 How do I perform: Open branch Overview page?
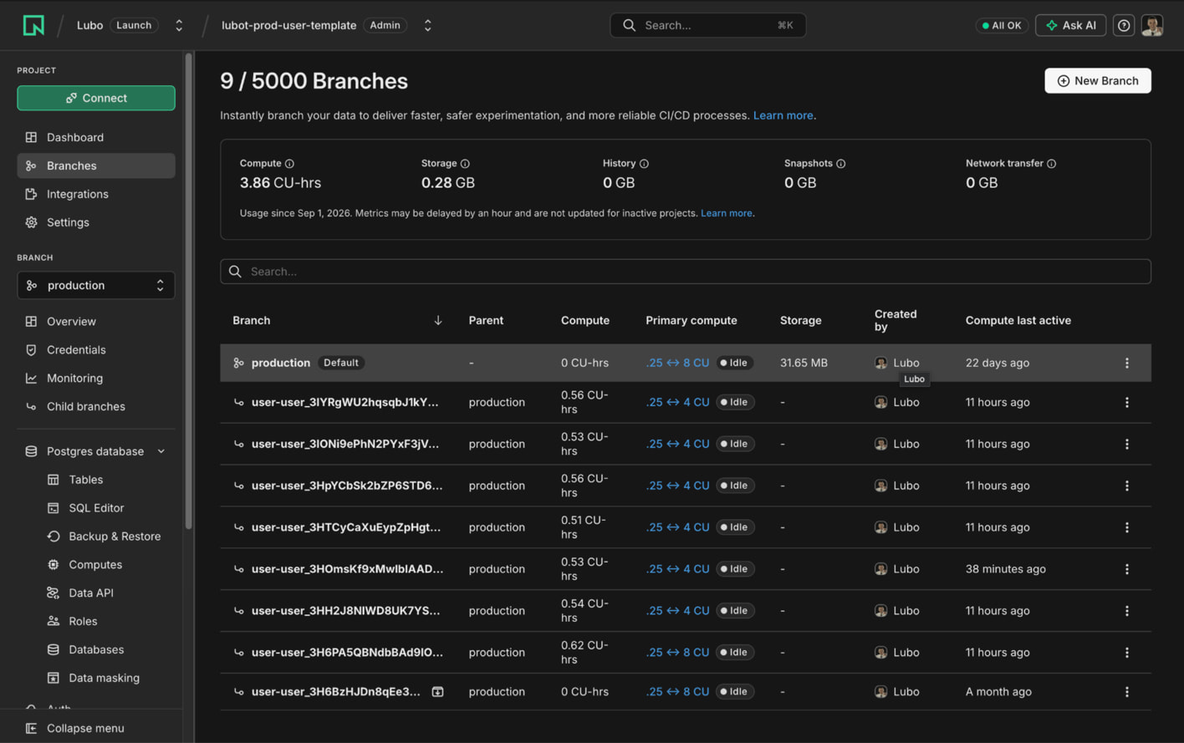click(96, 321)
